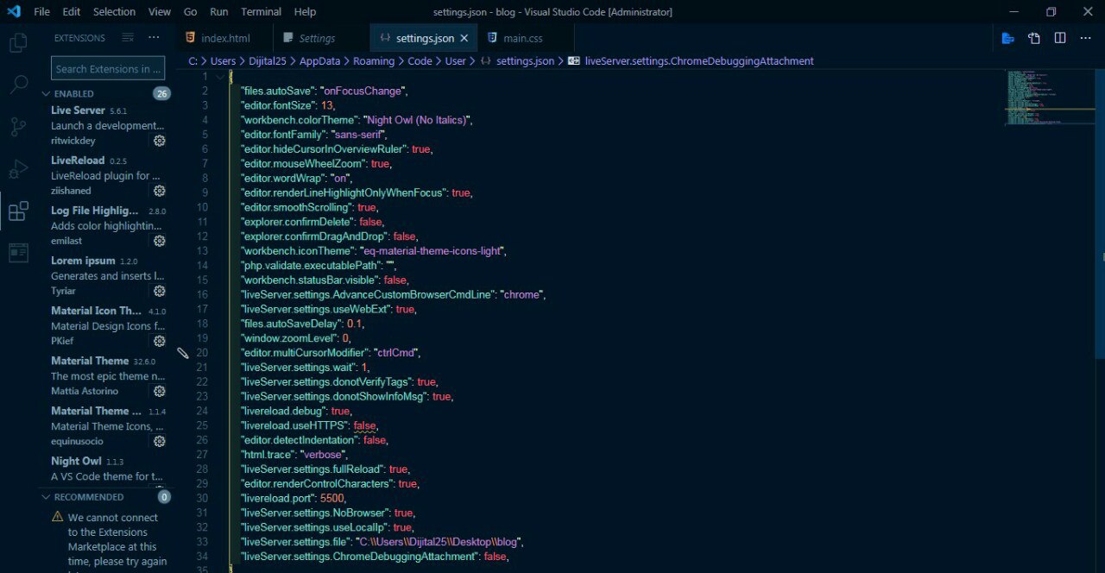Click the "verbose" value on line 27
1105x573 pixels.
tap(321, 455)
